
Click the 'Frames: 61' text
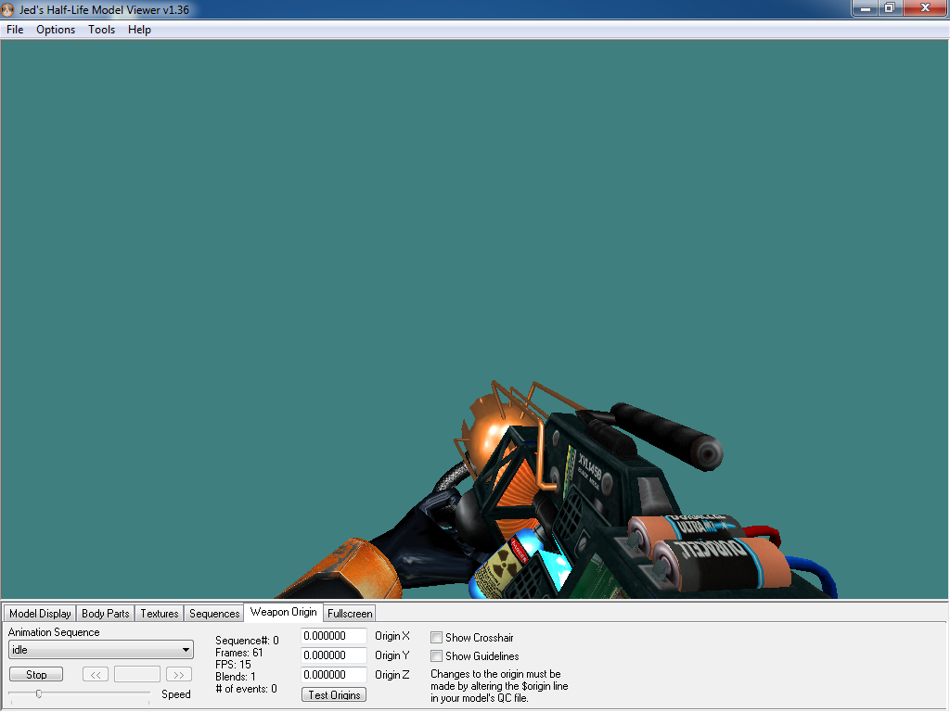(239, 653)
